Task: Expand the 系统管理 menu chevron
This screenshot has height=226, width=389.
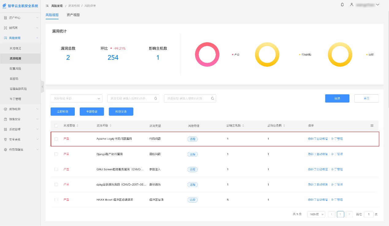Action: click(37, 129)
